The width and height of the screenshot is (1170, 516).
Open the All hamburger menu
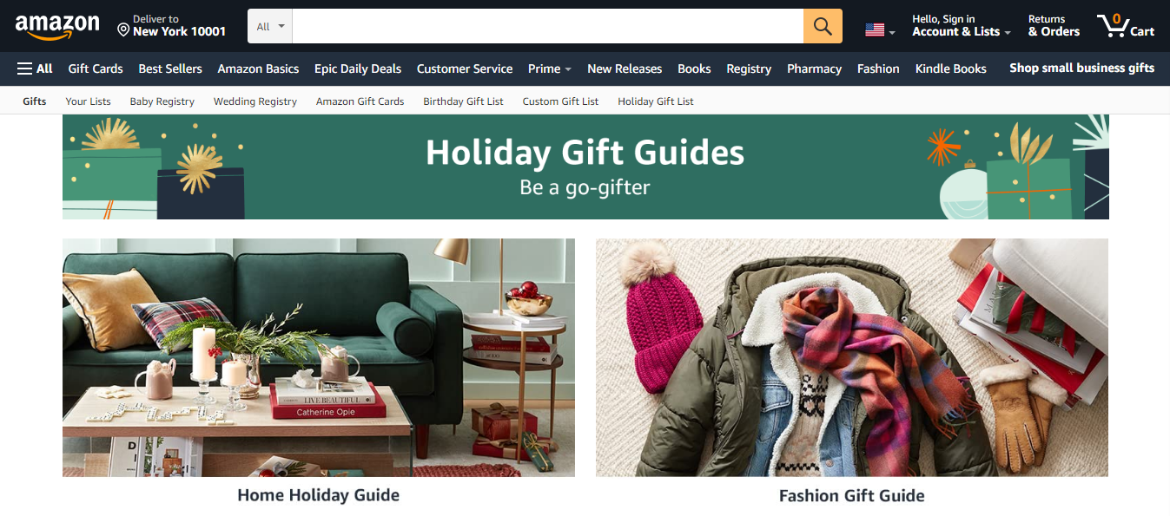[x=35, y=69]
